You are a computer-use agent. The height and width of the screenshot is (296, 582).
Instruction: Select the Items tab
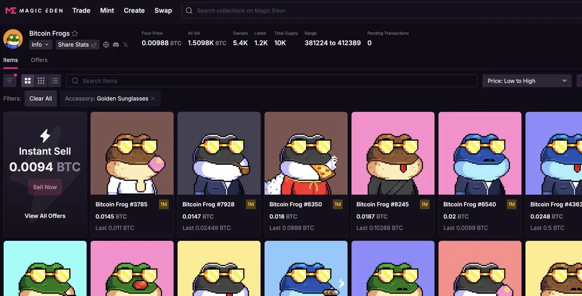[x=11, y=60]
